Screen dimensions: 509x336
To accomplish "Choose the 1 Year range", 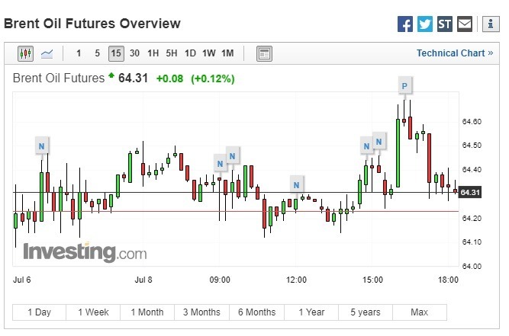I will [311, 312].
